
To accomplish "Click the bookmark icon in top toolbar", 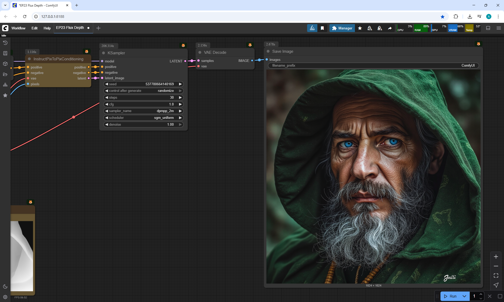I will 322,28.
